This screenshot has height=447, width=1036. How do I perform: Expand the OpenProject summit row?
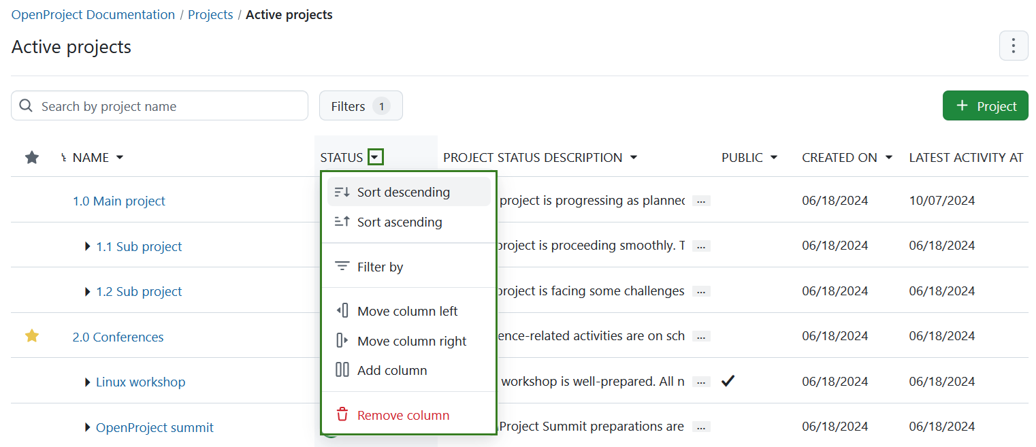pos(87,427)
